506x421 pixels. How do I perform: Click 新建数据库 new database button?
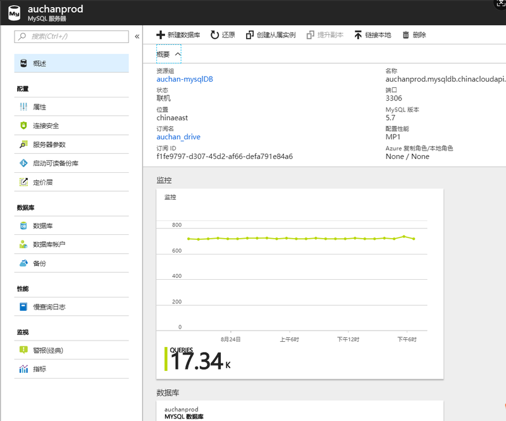[x=178, y=35]
